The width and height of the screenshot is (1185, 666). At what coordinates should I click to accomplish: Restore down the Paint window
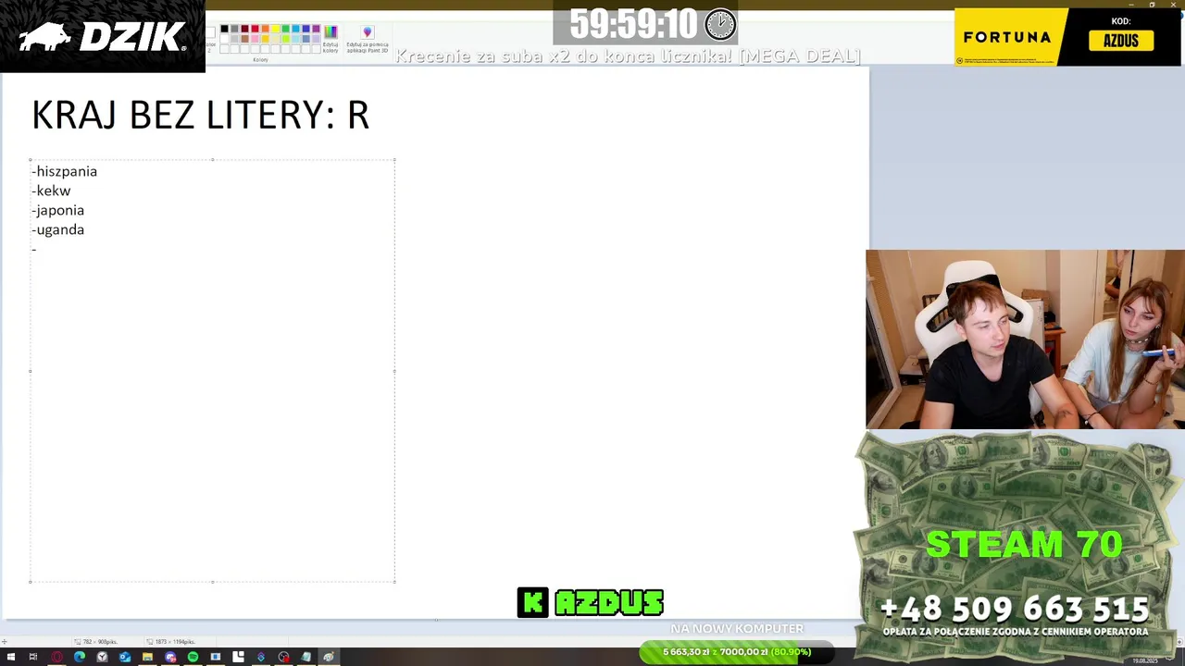(1152, 5)
